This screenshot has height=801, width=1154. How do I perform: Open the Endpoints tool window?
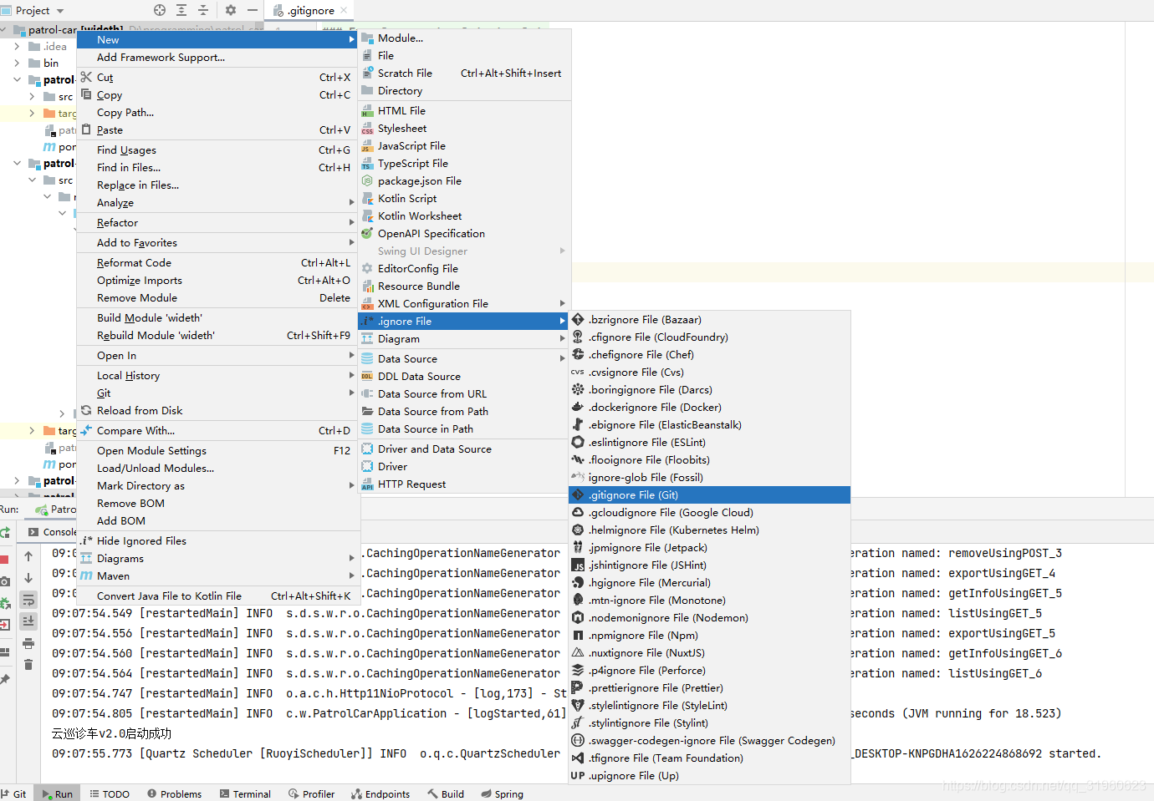[380, 793]
